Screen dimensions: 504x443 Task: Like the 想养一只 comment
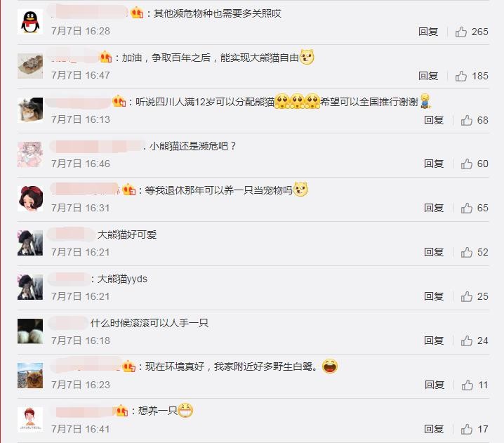tap(466, 429)
